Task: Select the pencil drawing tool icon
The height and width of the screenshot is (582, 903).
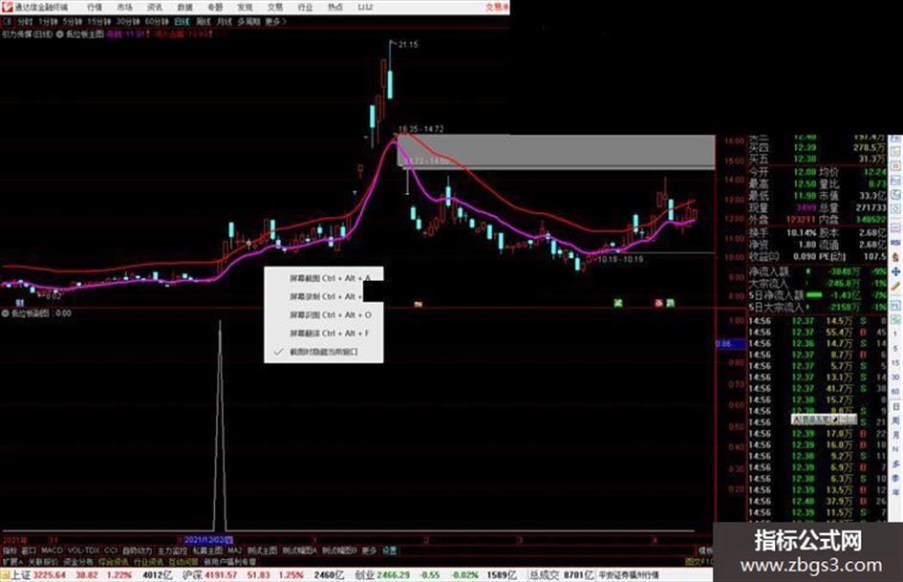Action: (x=895, y=286)
